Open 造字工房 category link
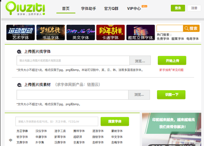The width and height of the screenshot is (204, 146). click(60, 131)
